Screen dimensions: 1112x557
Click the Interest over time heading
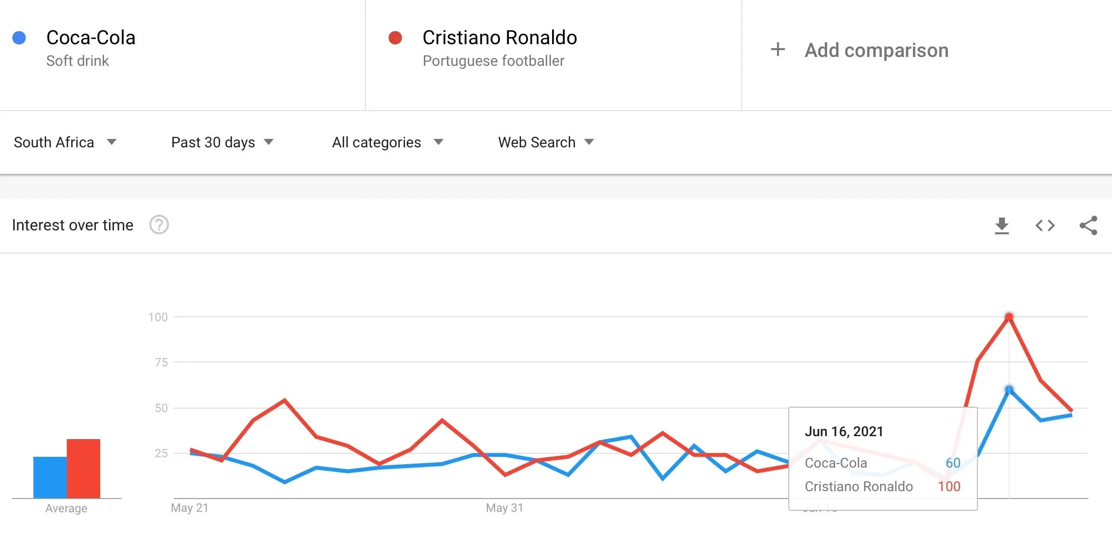coord(73,225)
